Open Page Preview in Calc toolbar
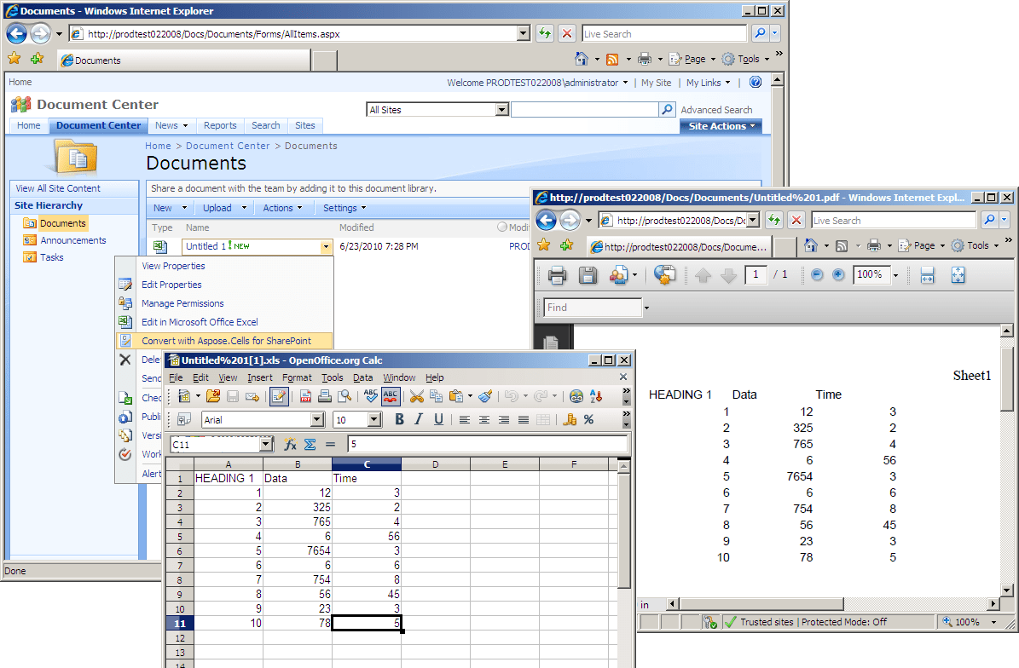Screen dimensions: 1019x668 (x=344, y=396)
